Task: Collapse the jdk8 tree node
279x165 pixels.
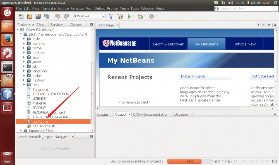Action: [x=20, y=34]
